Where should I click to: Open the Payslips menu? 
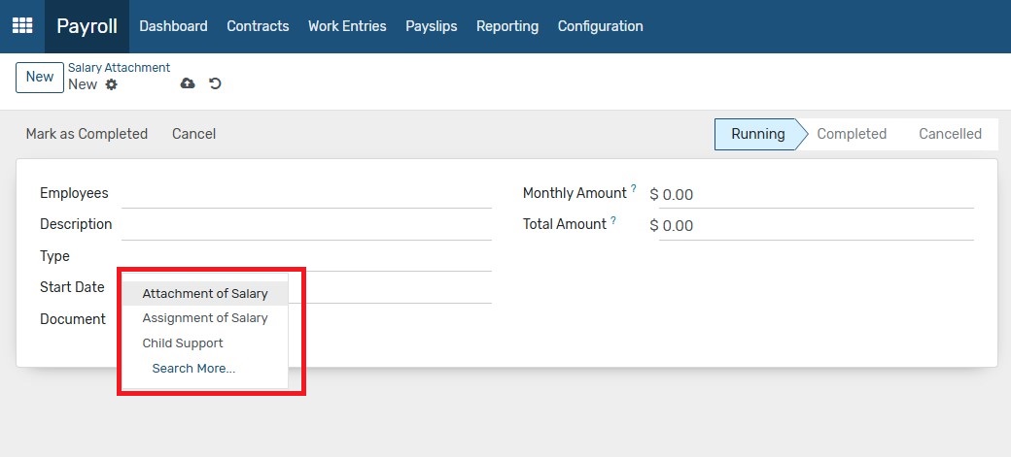(432, 26)
